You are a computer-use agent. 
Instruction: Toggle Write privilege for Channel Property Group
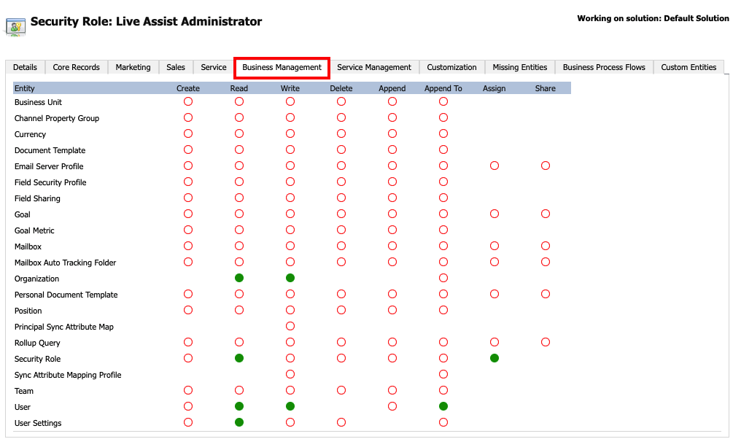290,118
